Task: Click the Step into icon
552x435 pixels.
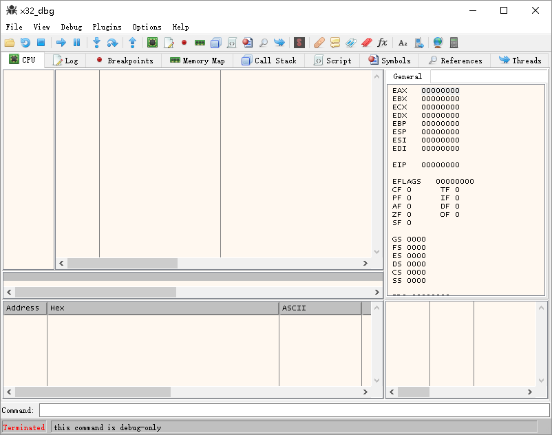Action: pyautogui.click(x=96, y=43)
